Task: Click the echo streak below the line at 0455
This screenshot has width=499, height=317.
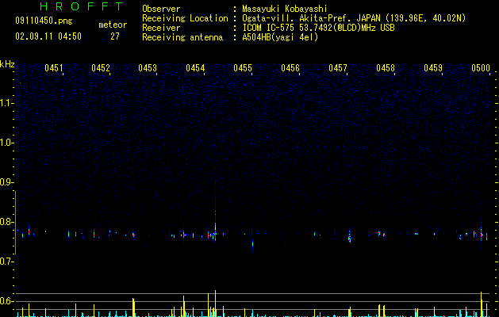Action: tap(253, 245)
